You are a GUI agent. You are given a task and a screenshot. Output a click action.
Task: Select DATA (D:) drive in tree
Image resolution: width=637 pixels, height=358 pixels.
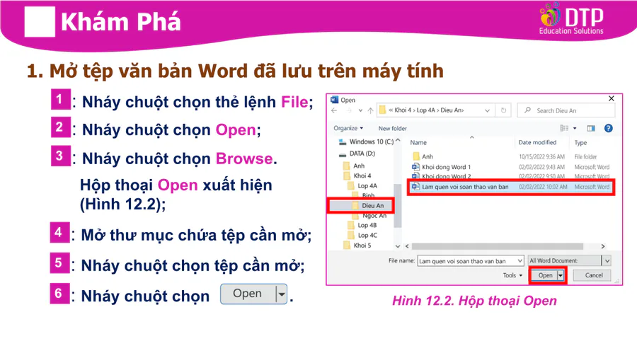click(x=362, y=152)
